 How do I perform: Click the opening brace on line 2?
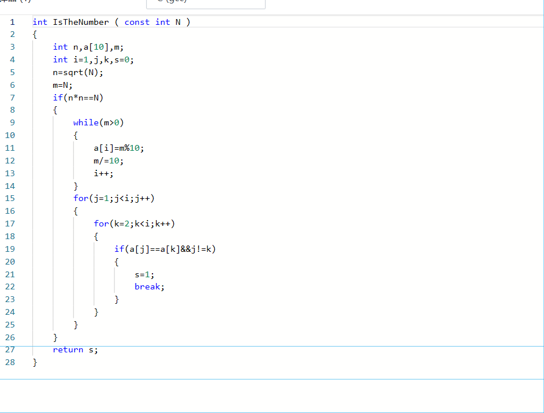(35, 34)
